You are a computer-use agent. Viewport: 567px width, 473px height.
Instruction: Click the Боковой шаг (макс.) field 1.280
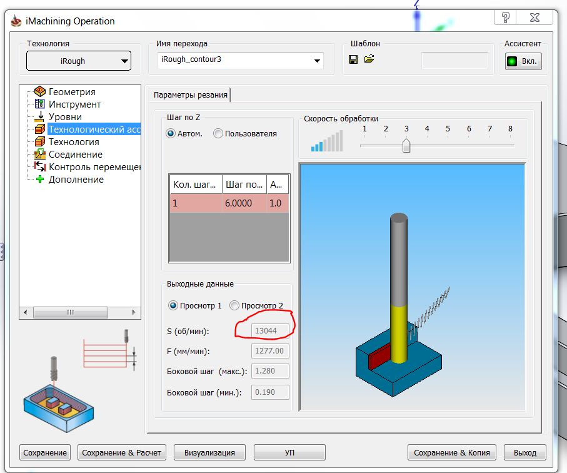click(270, 371)
